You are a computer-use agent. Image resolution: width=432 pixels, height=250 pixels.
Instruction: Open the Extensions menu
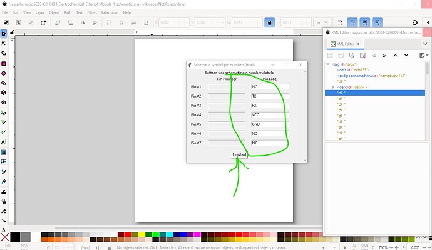109,12
